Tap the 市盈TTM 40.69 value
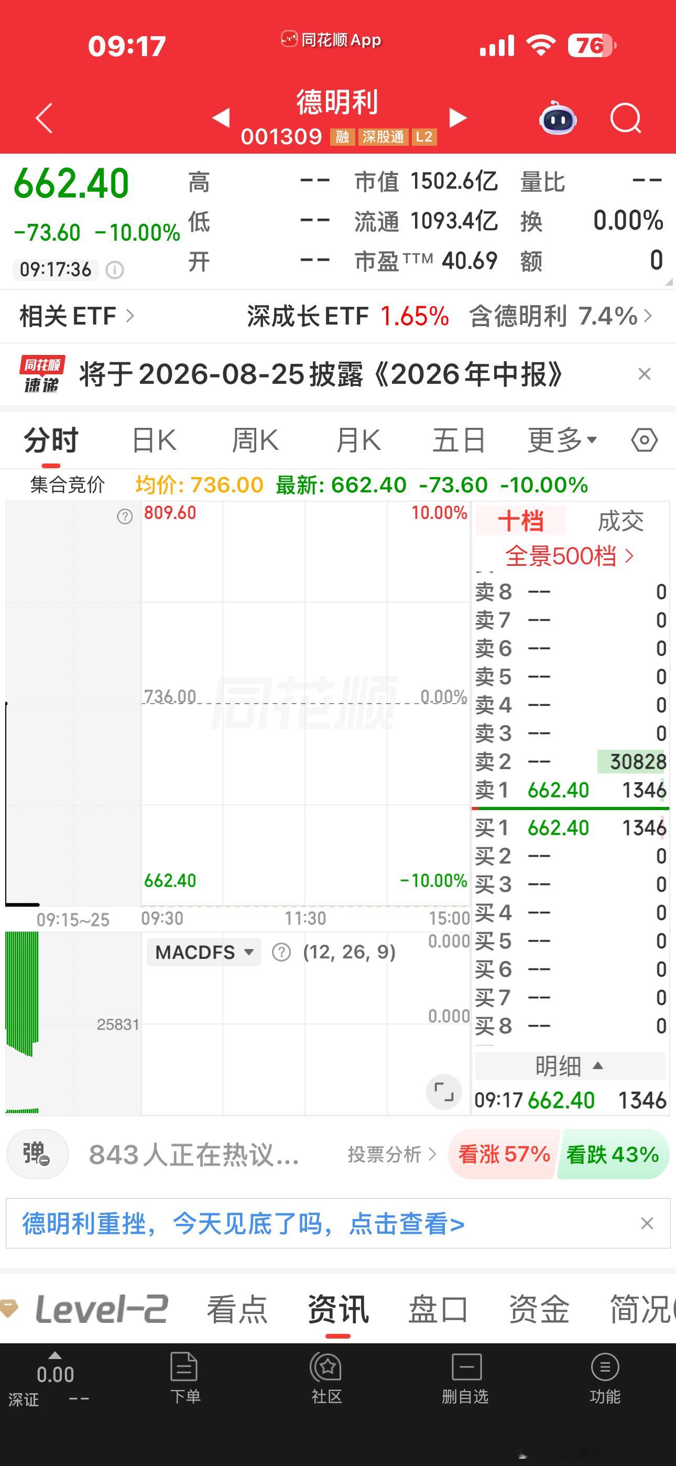Image resolution: width=676 pixels, height=1466 pixels. pyautogui.click(x=470, y=261)
